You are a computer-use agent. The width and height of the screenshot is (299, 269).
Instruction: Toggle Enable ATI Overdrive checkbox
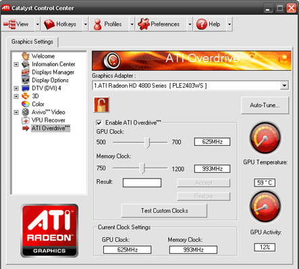click(x=99, y=123)
